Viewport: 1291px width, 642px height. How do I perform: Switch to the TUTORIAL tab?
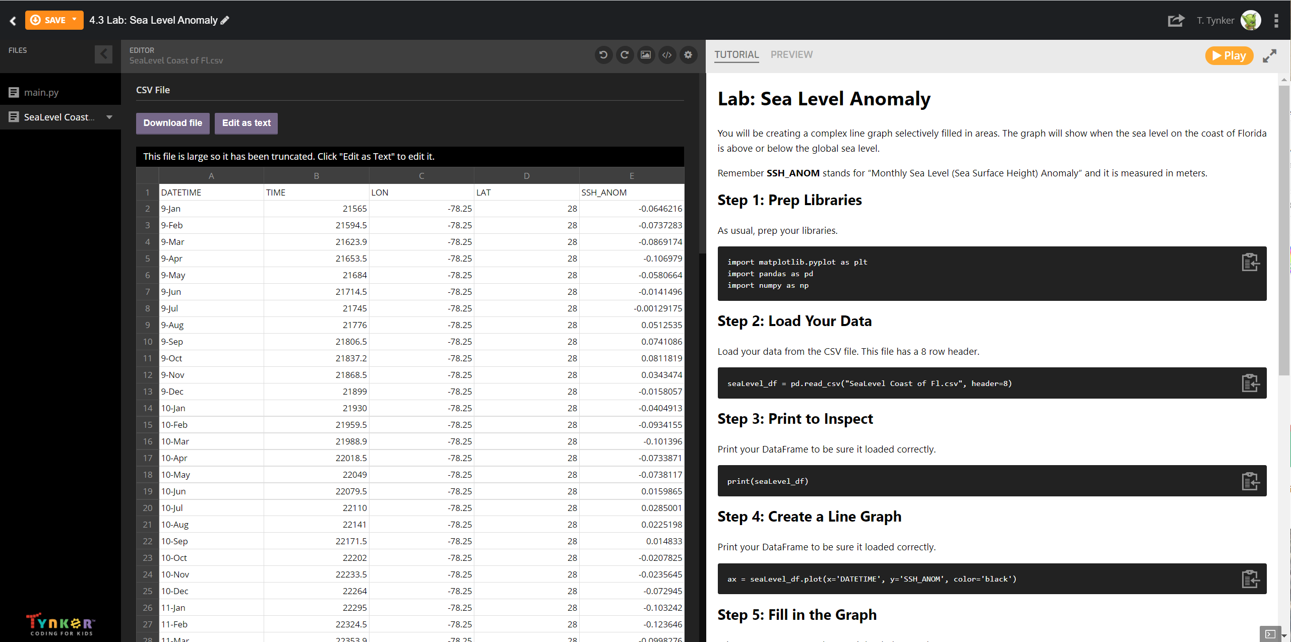click(x=736, y=54)
